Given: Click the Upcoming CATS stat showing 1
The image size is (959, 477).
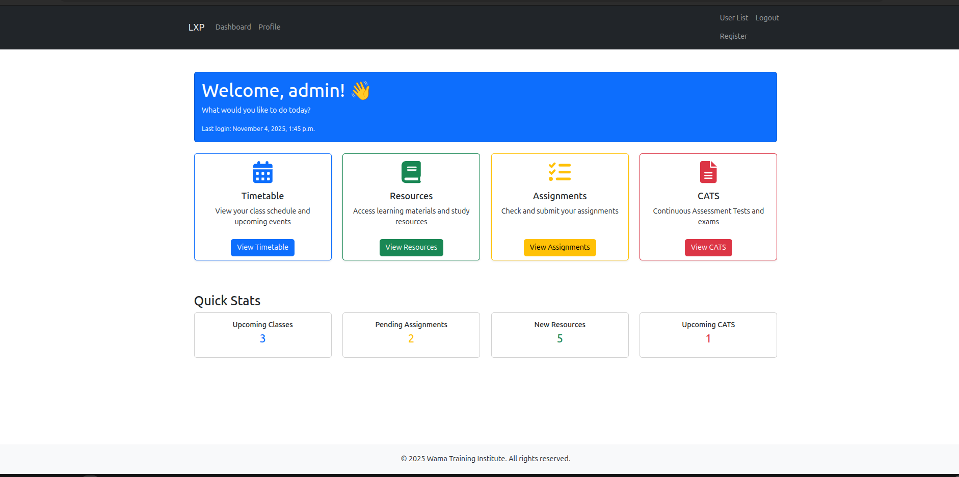Looking at the screenshot, I should coord(708,338).
